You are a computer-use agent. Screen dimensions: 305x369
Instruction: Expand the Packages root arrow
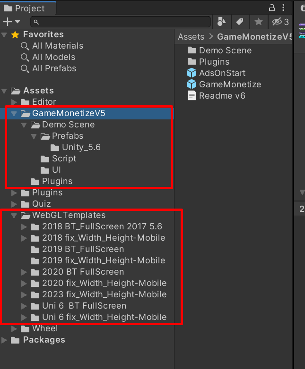click(x=4, y=340)
